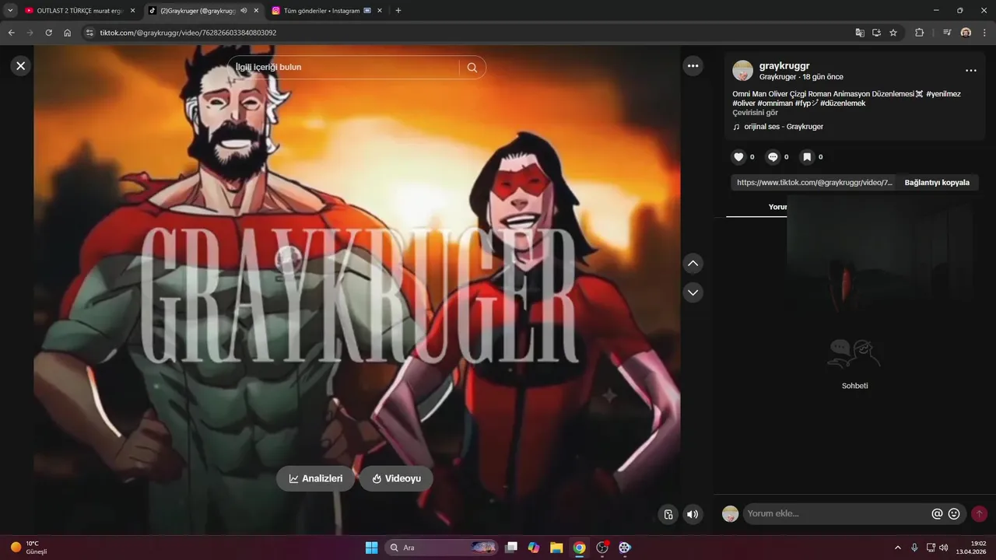Click the #omniman hashtag
This screenshot has height=560, width=996.
pos(775,103)
